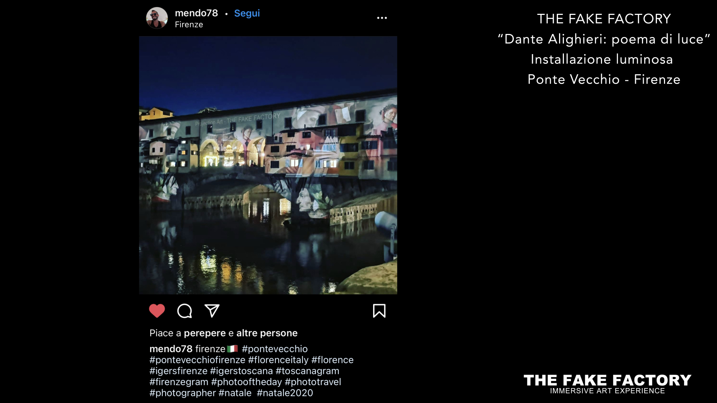Open the mendo78 username in the header
This screenshot has height=403, width=717.
(196, 13)
